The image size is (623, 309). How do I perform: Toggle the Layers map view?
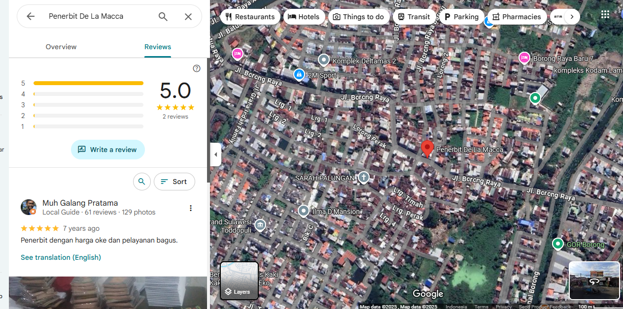click(239, 281)
